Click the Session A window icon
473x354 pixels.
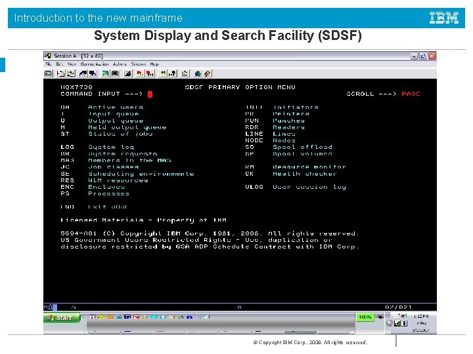pyautogui.click(x=48, y=56)
